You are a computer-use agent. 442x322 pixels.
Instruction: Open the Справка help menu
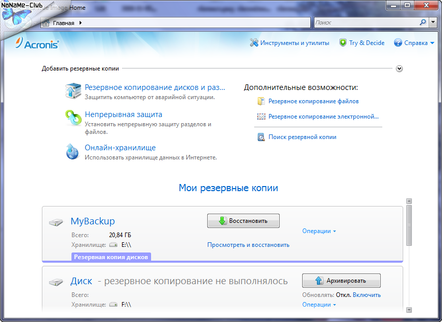click(x=414, y=43)
